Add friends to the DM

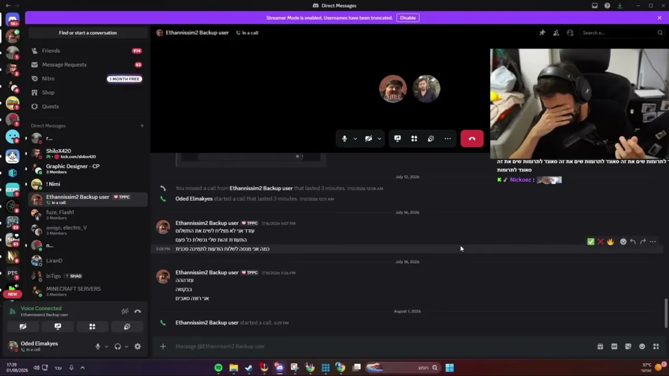click(556, 33)
